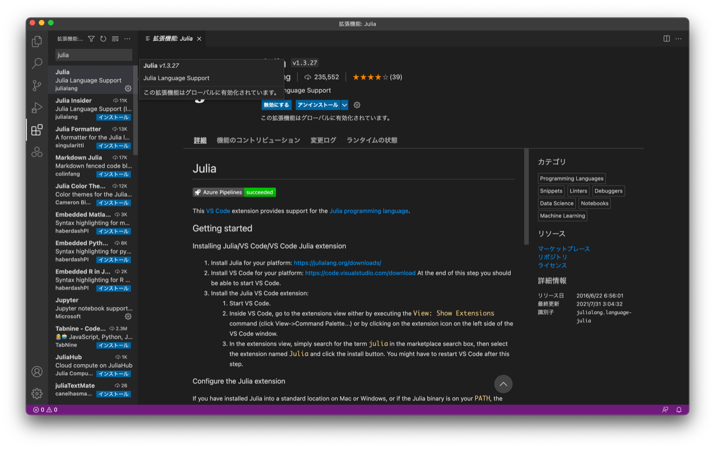Install the Tabnine extension
Screen dimensions: 715x449
(x=114, y=345)
